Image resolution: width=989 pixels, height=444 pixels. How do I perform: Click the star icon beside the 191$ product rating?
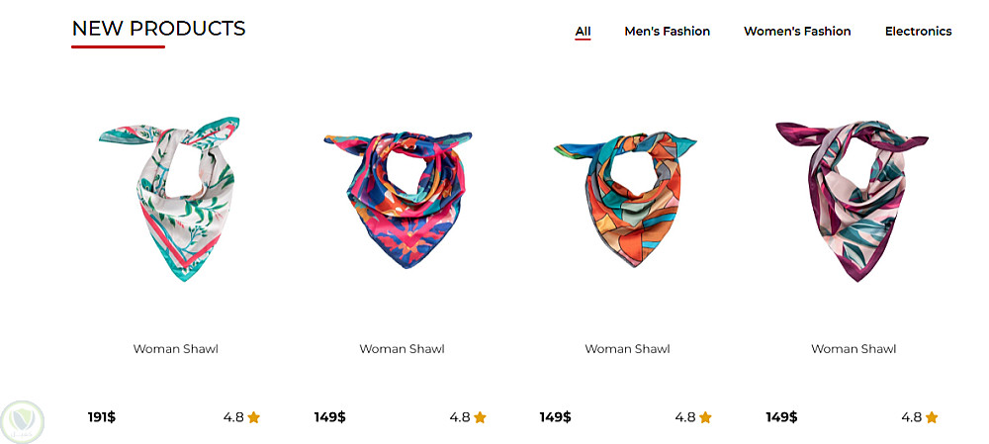coord(253,417)
